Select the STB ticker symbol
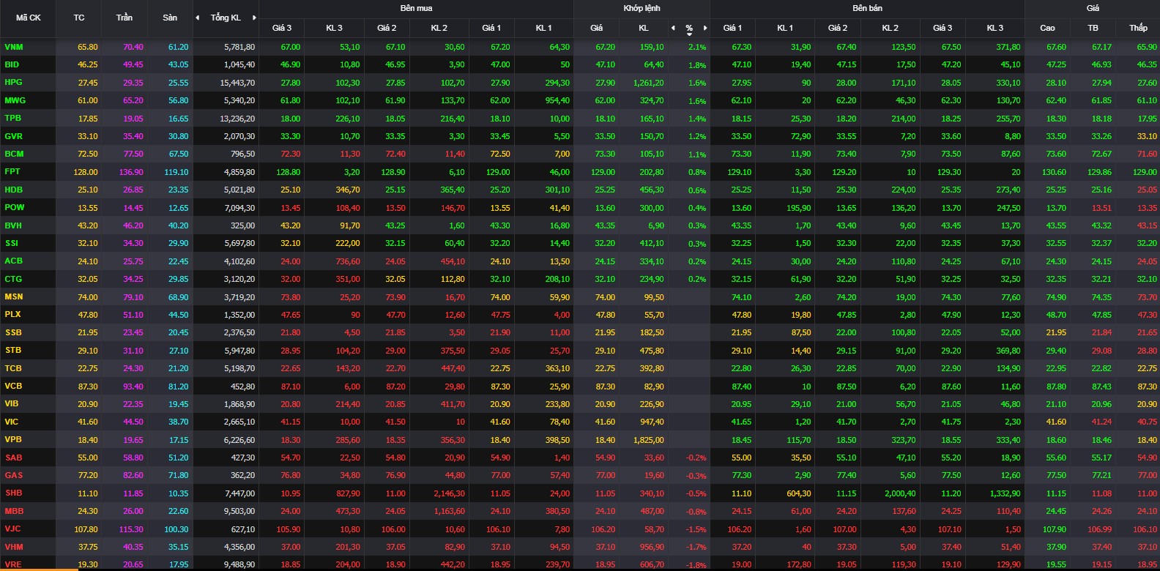Image resolution: width=1160 pixels, height=571 pixels. click(13, 351)
